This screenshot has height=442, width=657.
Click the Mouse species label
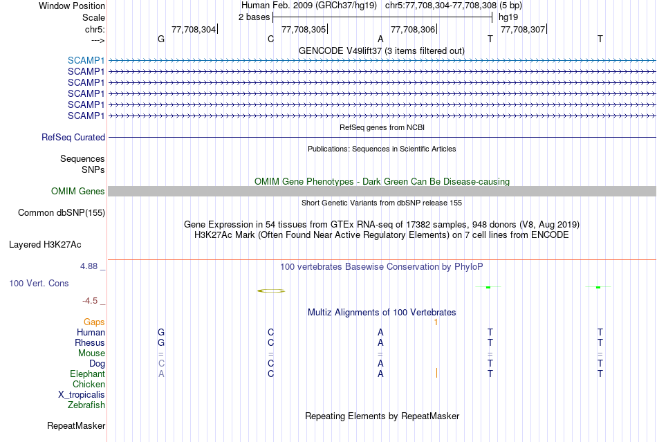(91, 353)
